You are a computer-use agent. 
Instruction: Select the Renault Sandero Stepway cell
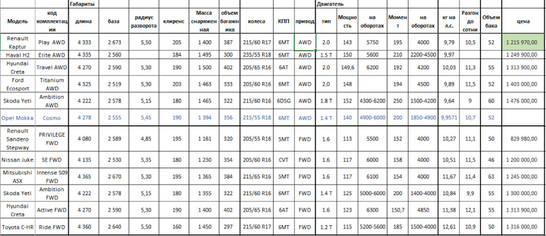tap(18, 138)
